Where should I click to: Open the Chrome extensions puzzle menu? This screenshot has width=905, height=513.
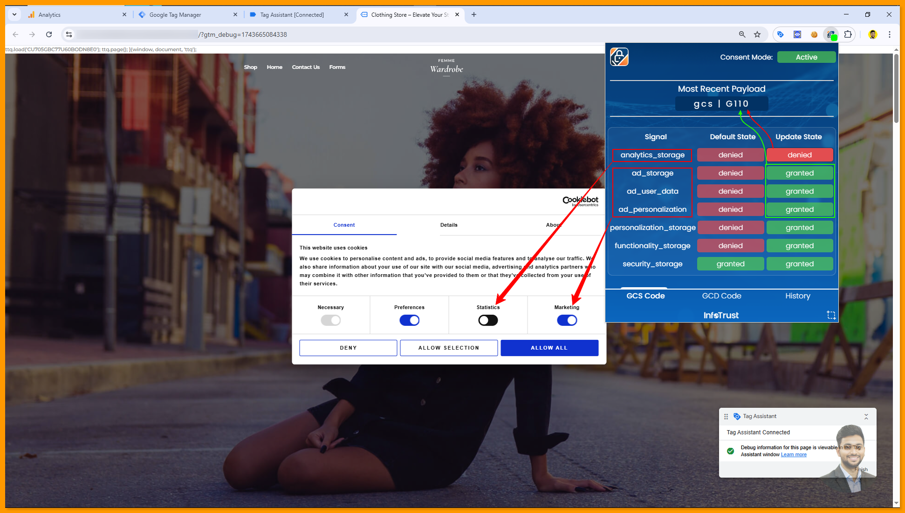pyautogui.click(x=848, y=34)
